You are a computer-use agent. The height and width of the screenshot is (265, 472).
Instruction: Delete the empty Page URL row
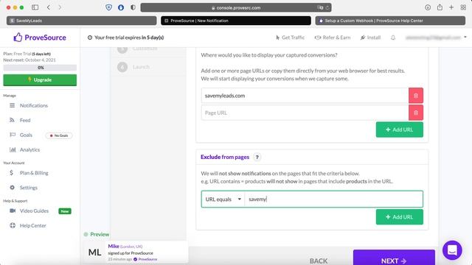416,113
